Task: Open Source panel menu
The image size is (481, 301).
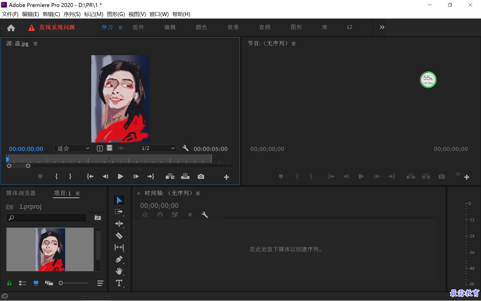Action: point(35,44)
